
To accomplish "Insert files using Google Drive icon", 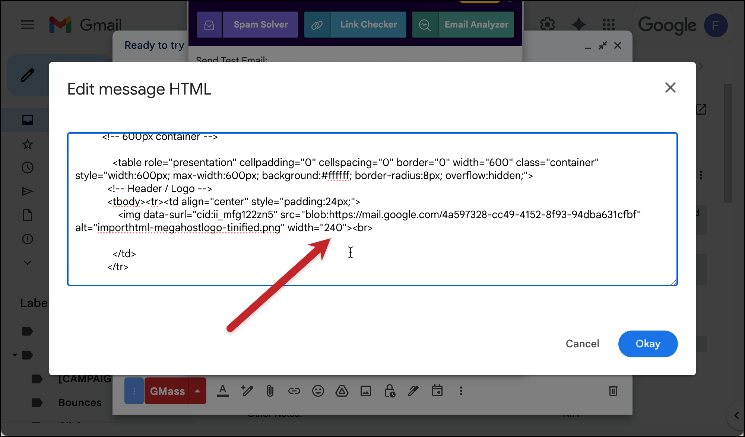I will [342, 391].
